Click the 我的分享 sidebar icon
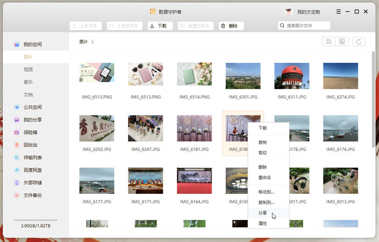 (16, 120)
